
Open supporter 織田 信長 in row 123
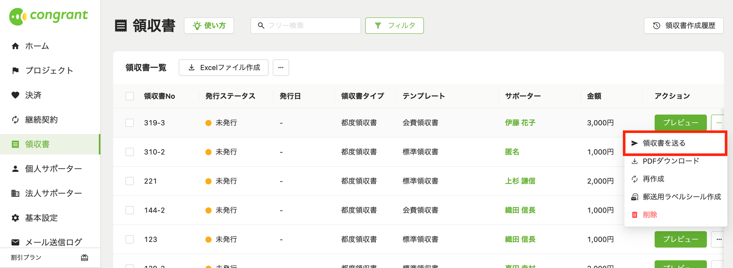(x=520, y=239)
